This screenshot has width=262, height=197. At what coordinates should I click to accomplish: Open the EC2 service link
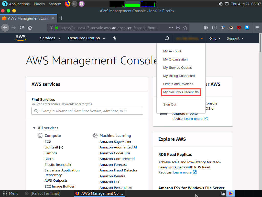(x=48, y=142)
